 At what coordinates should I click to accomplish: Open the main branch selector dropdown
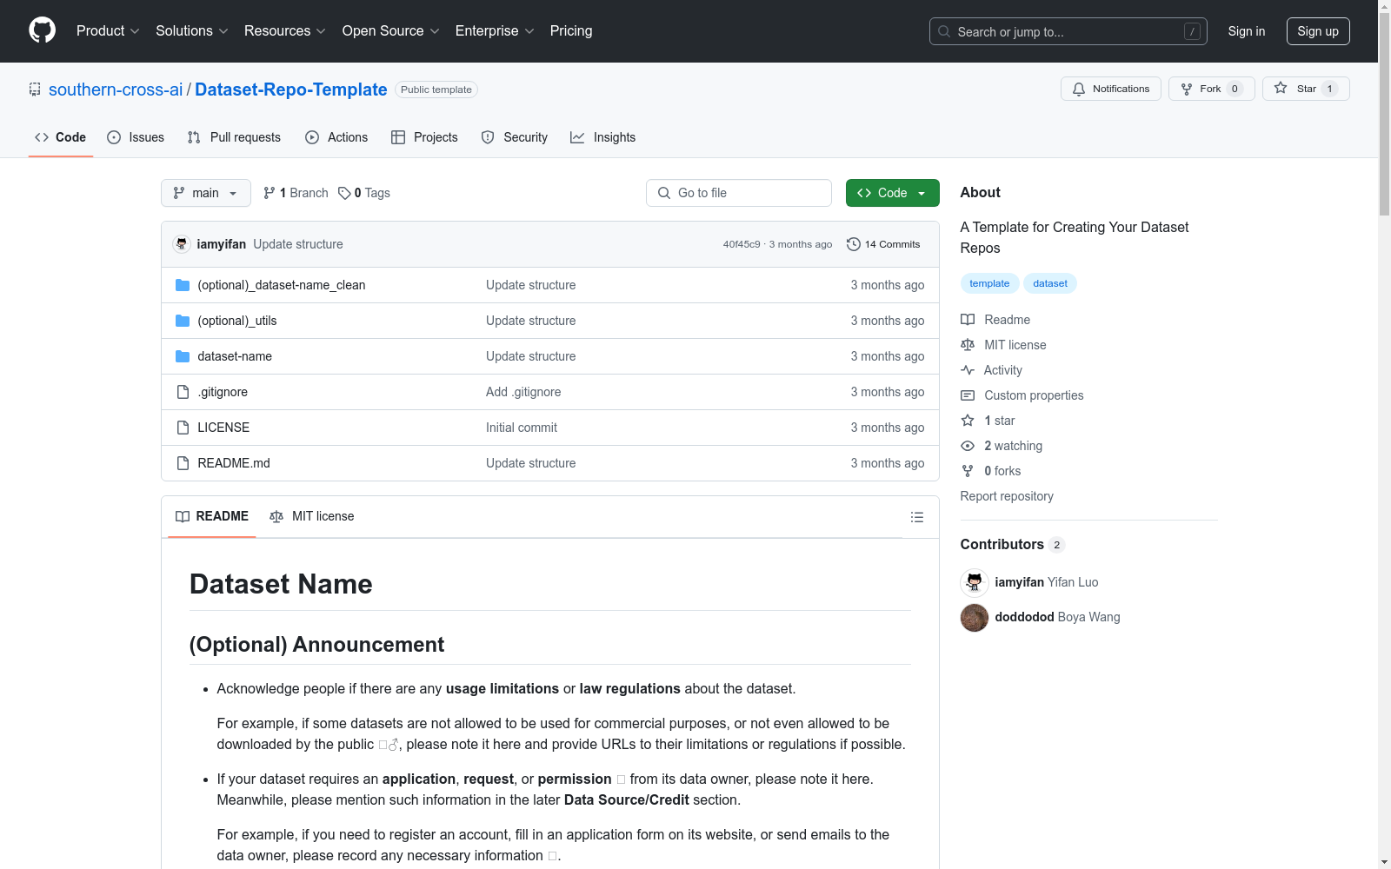pyautogui.click(x=206, y=193)
